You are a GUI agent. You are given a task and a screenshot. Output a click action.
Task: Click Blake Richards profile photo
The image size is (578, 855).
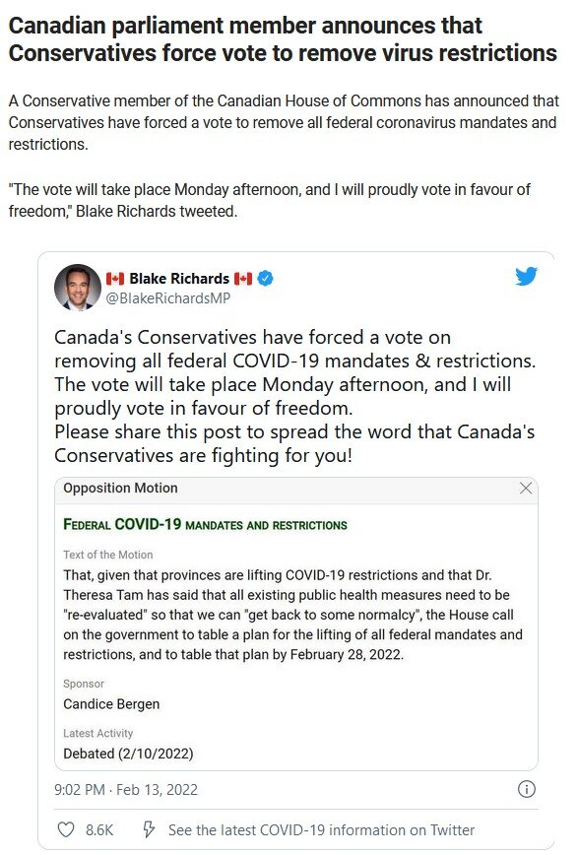(x=78, y=288)
